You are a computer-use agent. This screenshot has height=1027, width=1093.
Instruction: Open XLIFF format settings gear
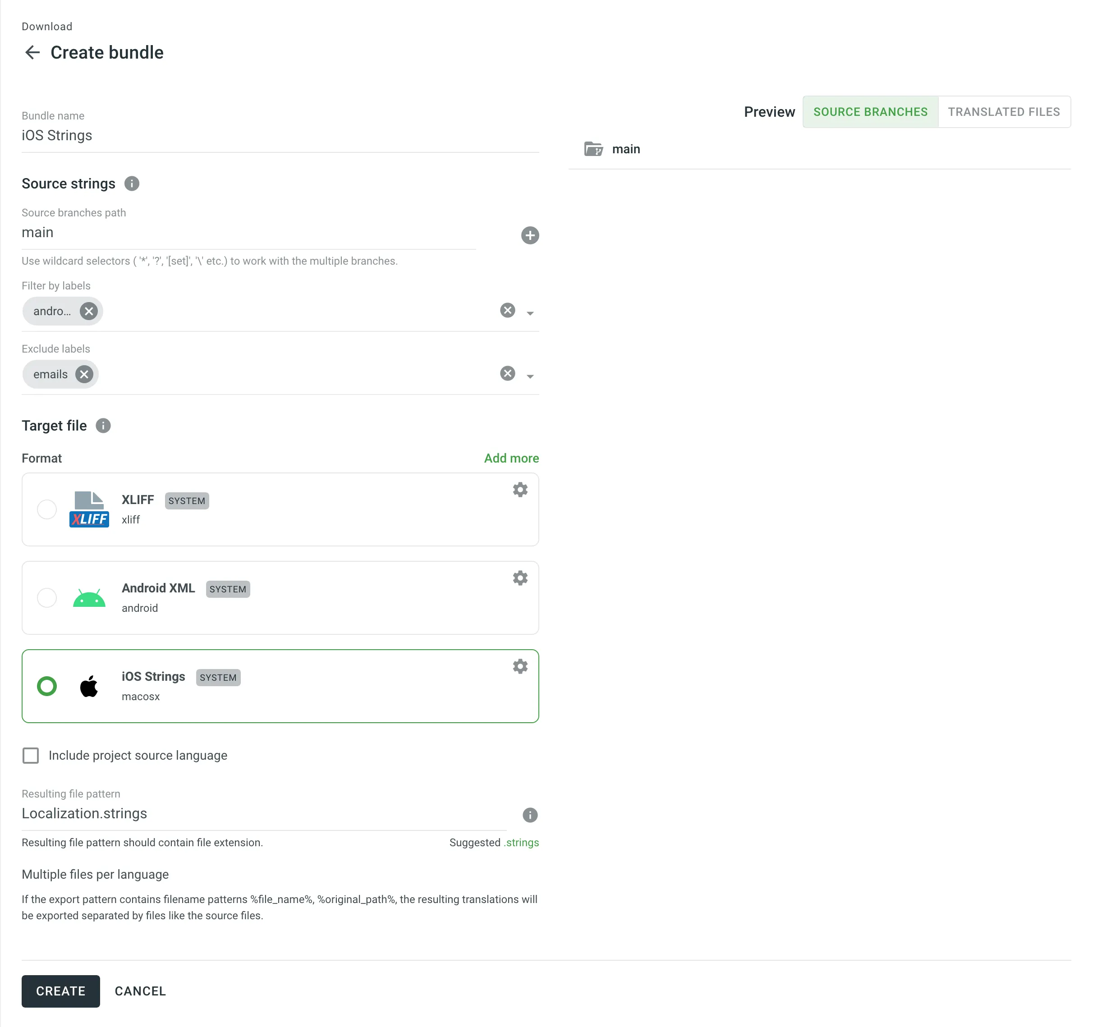(519, 489)
